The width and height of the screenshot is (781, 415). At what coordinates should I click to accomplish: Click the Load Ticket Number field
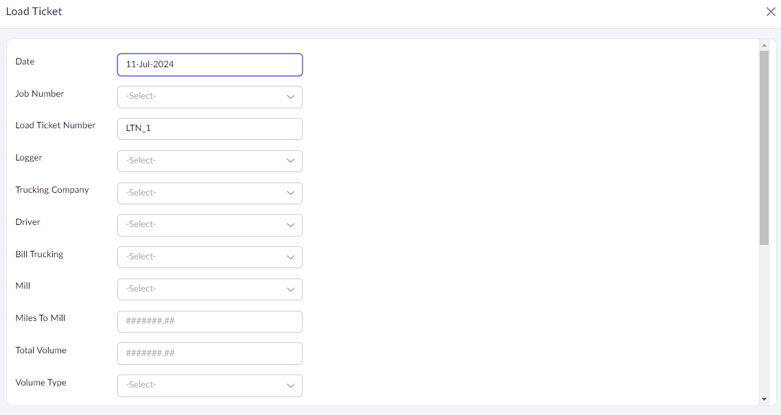point(209,129)
